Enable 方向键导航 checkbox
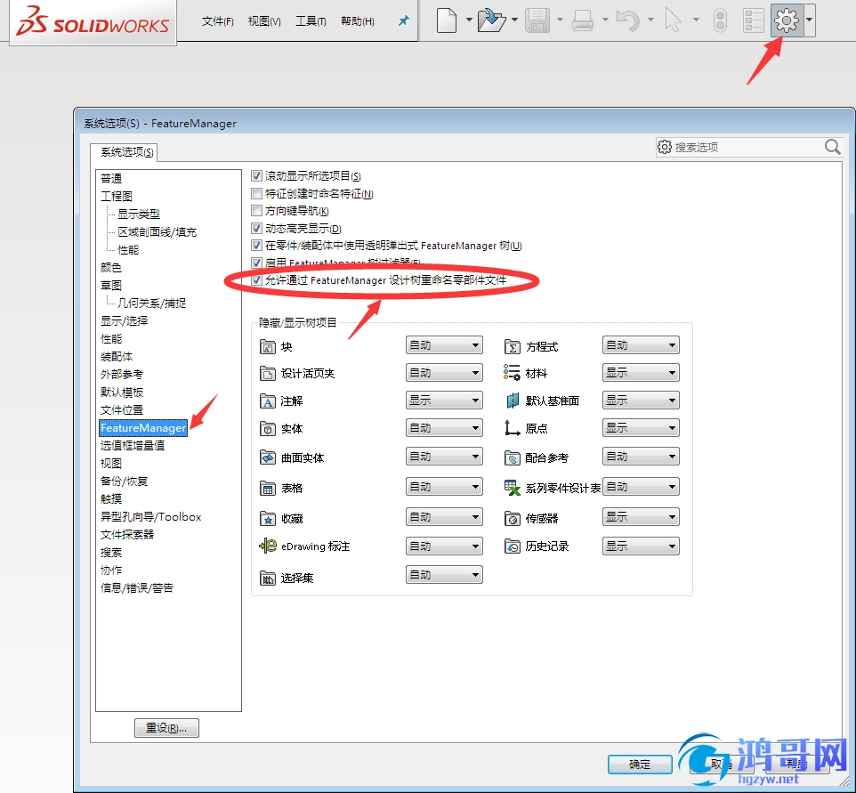856x793 pixels. coord(256,210)
